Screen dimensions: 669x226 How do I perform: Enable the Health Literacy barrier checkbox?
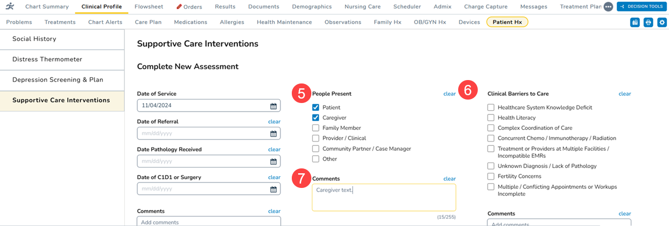tap(491, 118)
